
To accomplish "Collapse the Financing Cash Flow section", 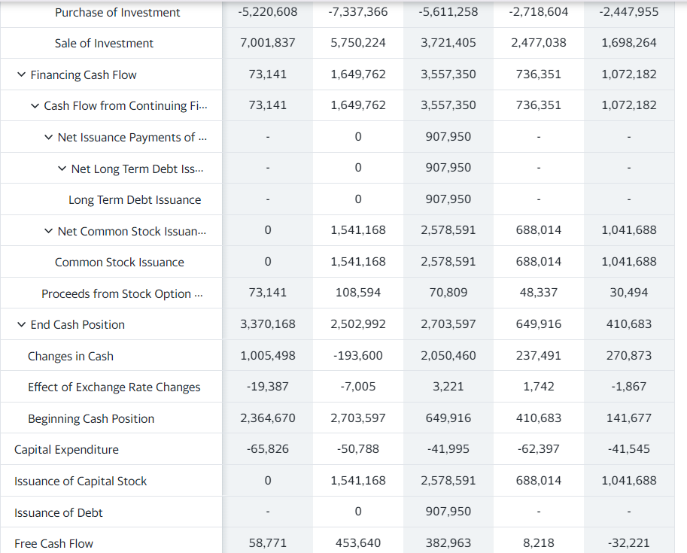I will pyautogui.click(x=21, y=74).
